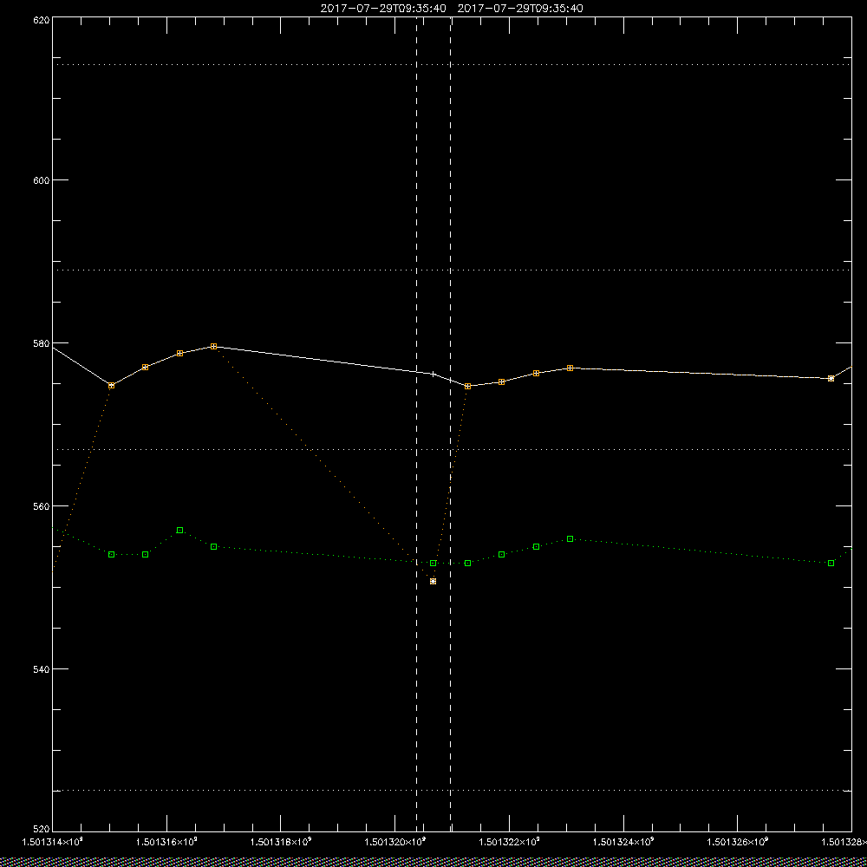This screenshot has height=867, width=867.
Task: Click the orange peak marker near 579.5
Action: (213, 346)
